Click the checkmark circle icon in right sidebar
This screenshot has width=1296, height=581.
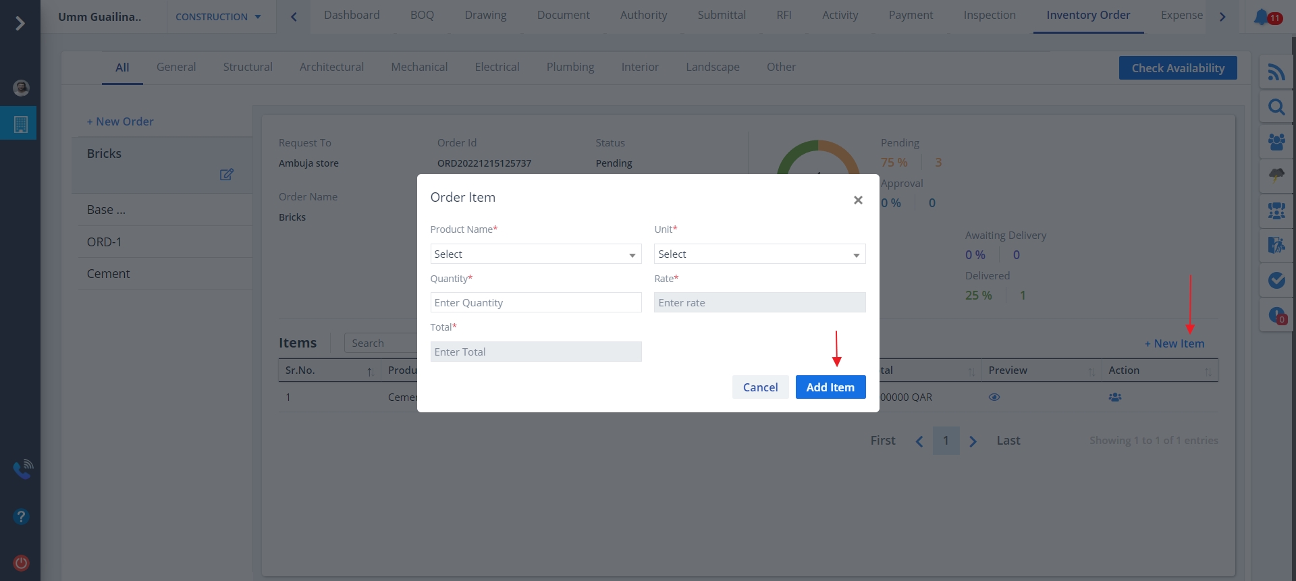[1276, 280]
